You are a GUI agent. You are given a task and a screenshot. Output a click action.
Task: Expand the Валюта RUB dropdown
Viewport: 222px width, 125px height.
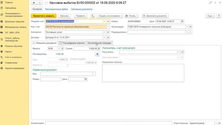pos(59,49)
